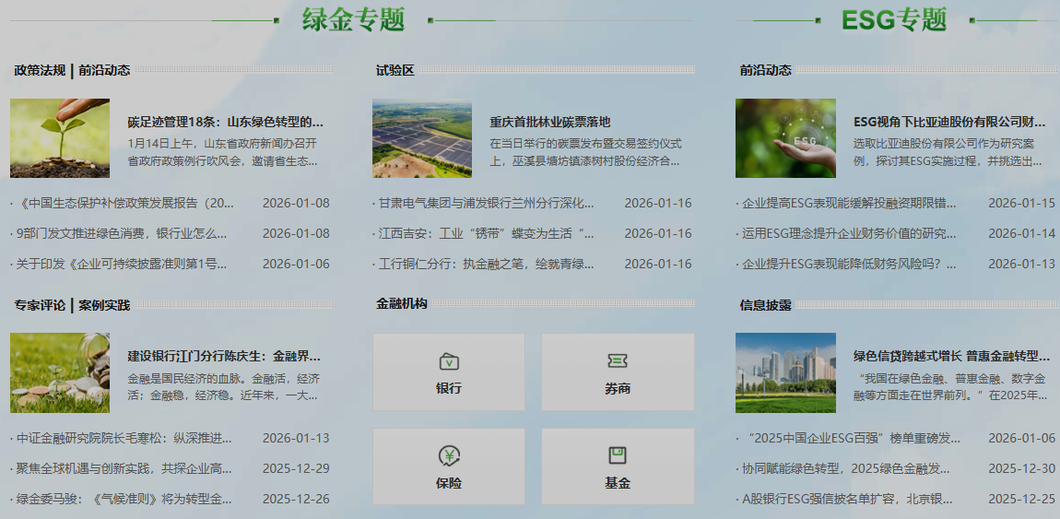Click date 2025-12-30 beside 协同赋能绿色转型 article
Viewport: 1060px width, 519px height.
1021,468
